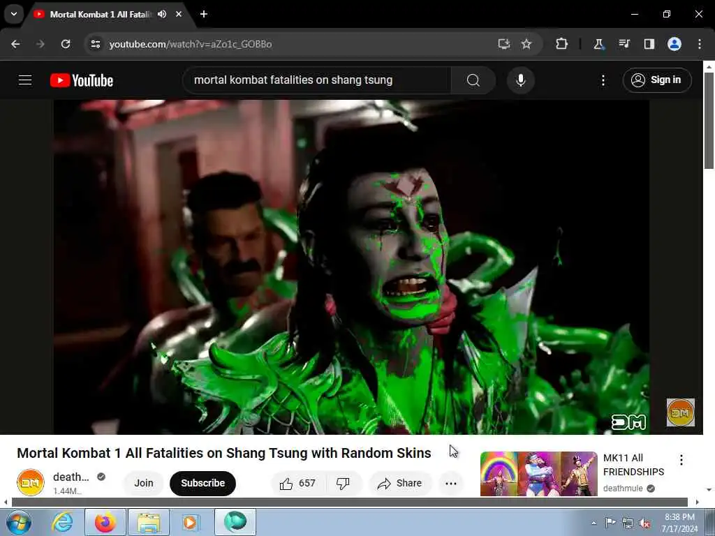Open deathmule channel in sidebar suggestion
Viewport: 715px width, 536px height.
[623, 488]
